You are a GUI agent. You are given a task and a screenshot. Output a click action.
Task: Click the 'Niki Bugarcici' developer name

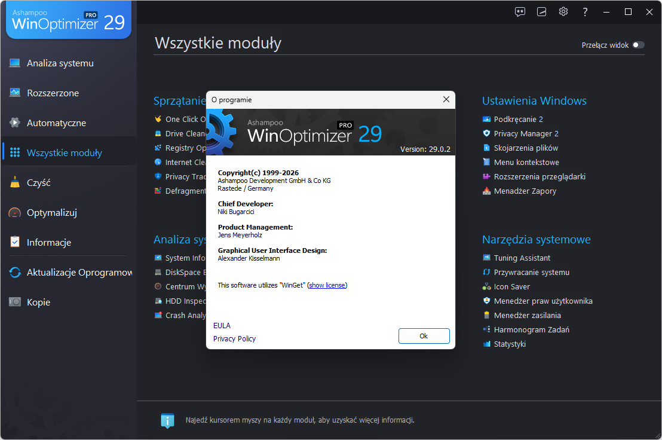pyautogui.click(x=236, y=212)
